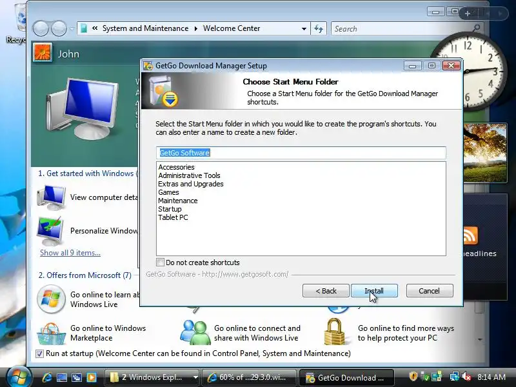Select Maintenance folder in list
The image size is (516, 387).
click(178, 201)
